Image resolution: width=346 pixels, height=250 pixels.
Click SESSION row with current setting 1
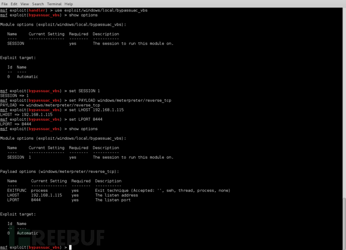90,157
